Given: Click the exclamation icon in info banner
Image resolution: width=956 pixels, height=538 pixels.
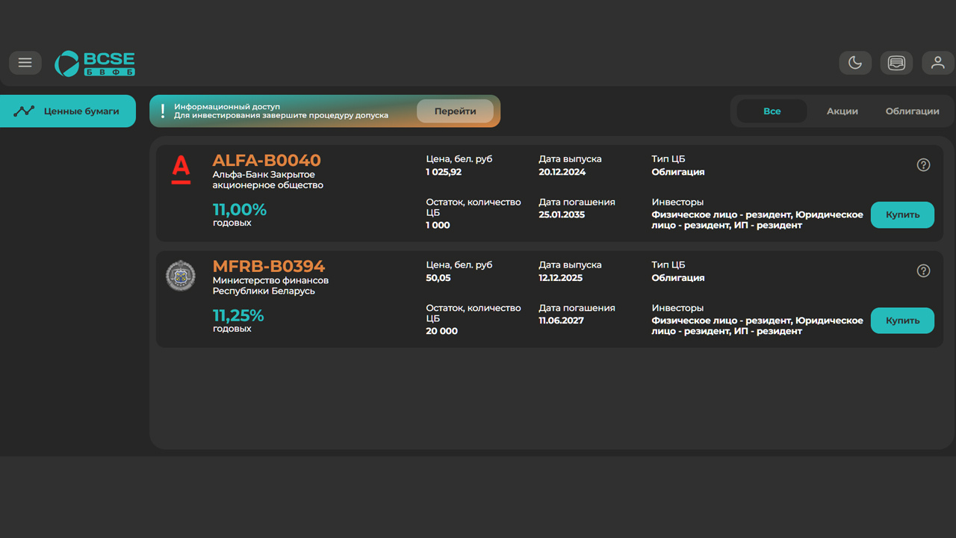Looking at the screenshot, I should coord(163,111).
